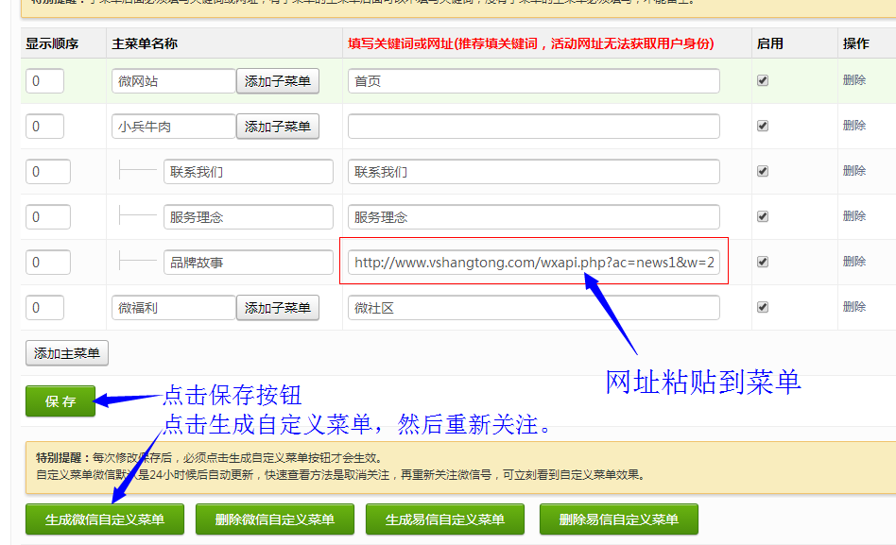Image resolution: width=896 pixels, height=545 pixels.
Task: Uncheck the enable checkbox for 微网站
Action: pyautogui.click(x=763, y=81)
